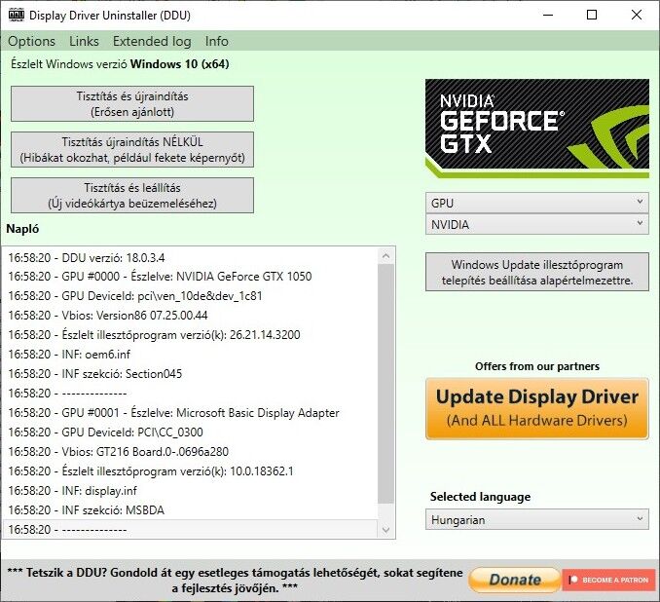
Task: Select the pci\ven_10de&dev_1c81 DeviceId line
Action: click(x=191, y=296)
